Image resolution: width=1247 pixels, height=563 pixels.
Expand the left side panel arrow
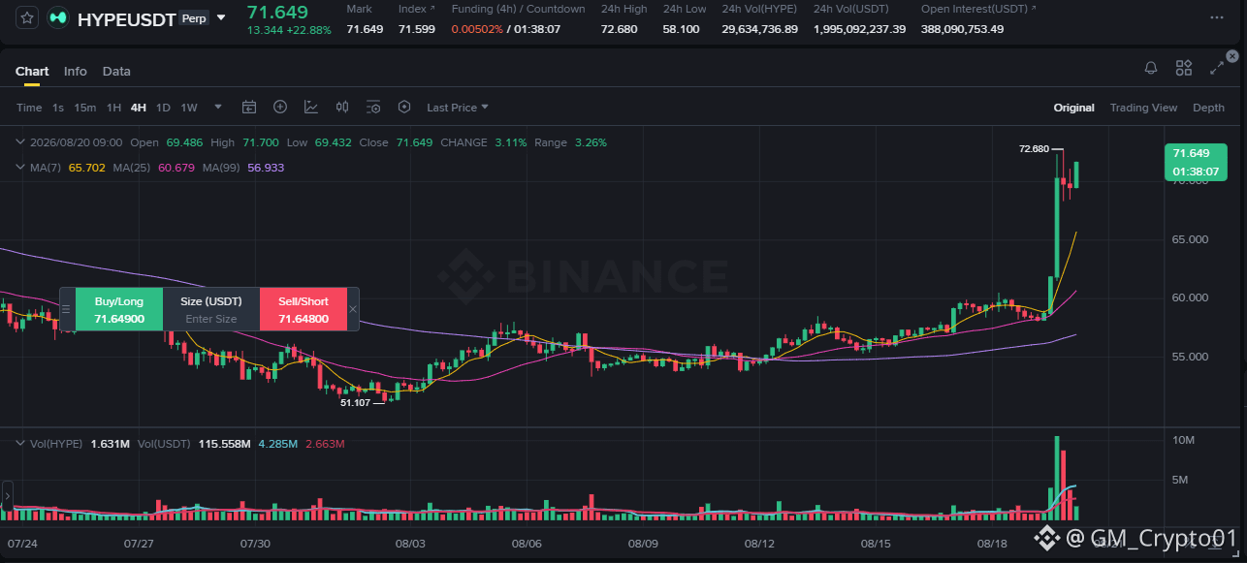click(7, 496)
